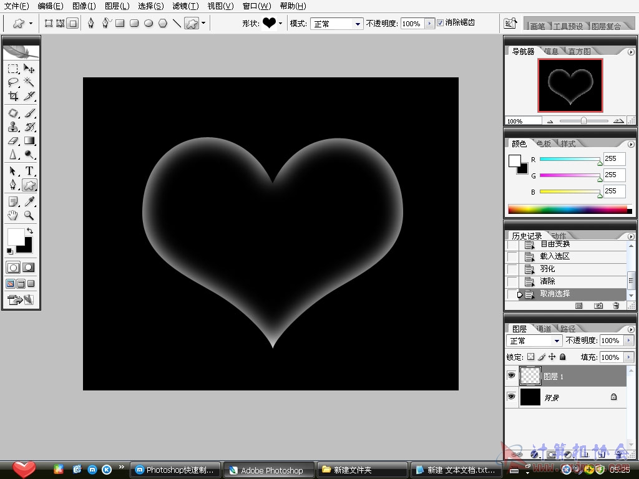Open 新建 文本文档.txt taskbar button
This screenshot has width=639, height=479.
pyautogui.click(x=456, y=470)
